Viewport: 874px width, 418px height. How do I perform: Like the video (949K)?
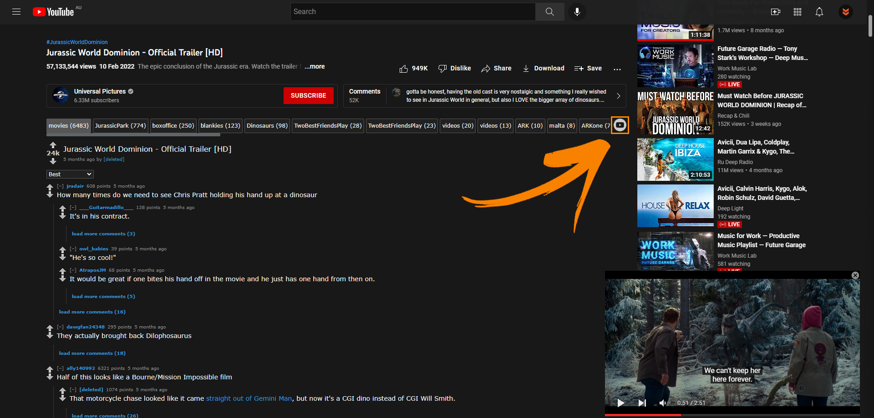click(x=413, y=69)
